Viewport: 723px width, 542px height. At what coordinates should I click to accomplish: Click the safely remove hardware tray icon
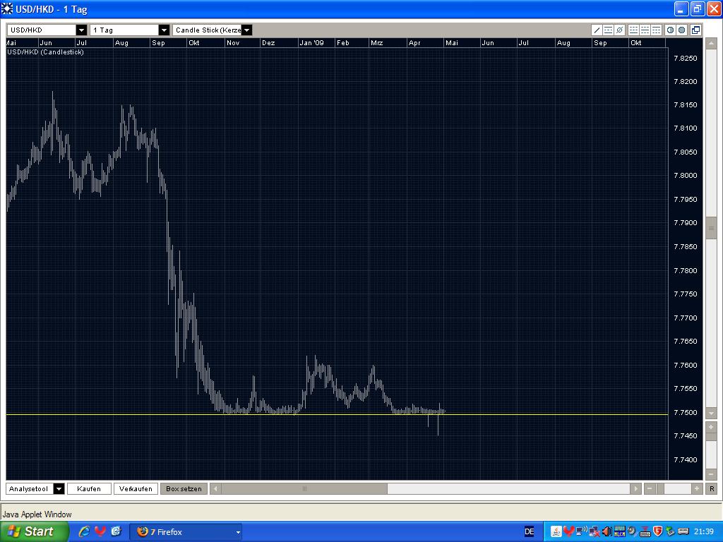pos(670,532)
